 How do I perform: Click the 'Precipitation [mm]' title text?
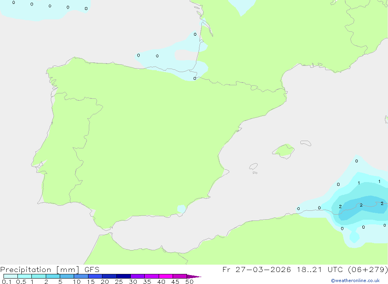[40, 270]
